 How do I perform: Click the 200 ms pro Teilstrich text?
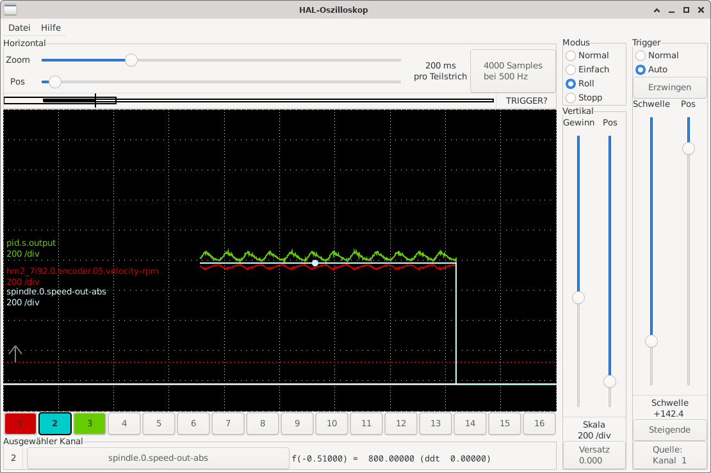coord(440,71)
